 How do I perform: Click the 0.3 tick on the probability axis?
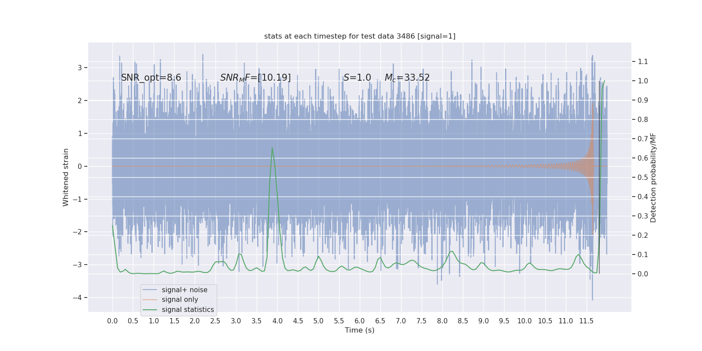pos(643,216)
